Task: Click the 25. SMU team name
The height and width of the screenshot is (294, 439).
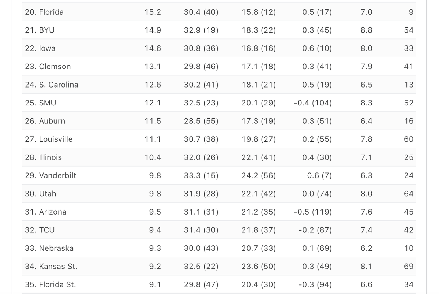Action: (x=41, y=103)
